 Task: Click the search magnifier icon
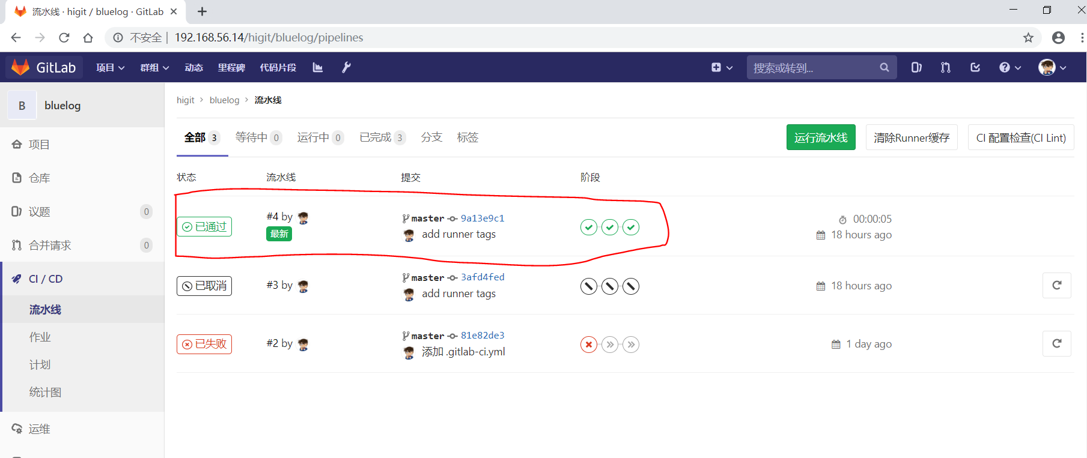tap(884, 67)
